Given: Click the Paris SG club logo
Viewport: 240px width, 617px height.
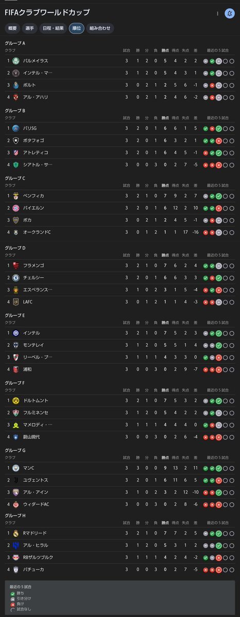Looking at the screenshot, I should click(16, 128).
